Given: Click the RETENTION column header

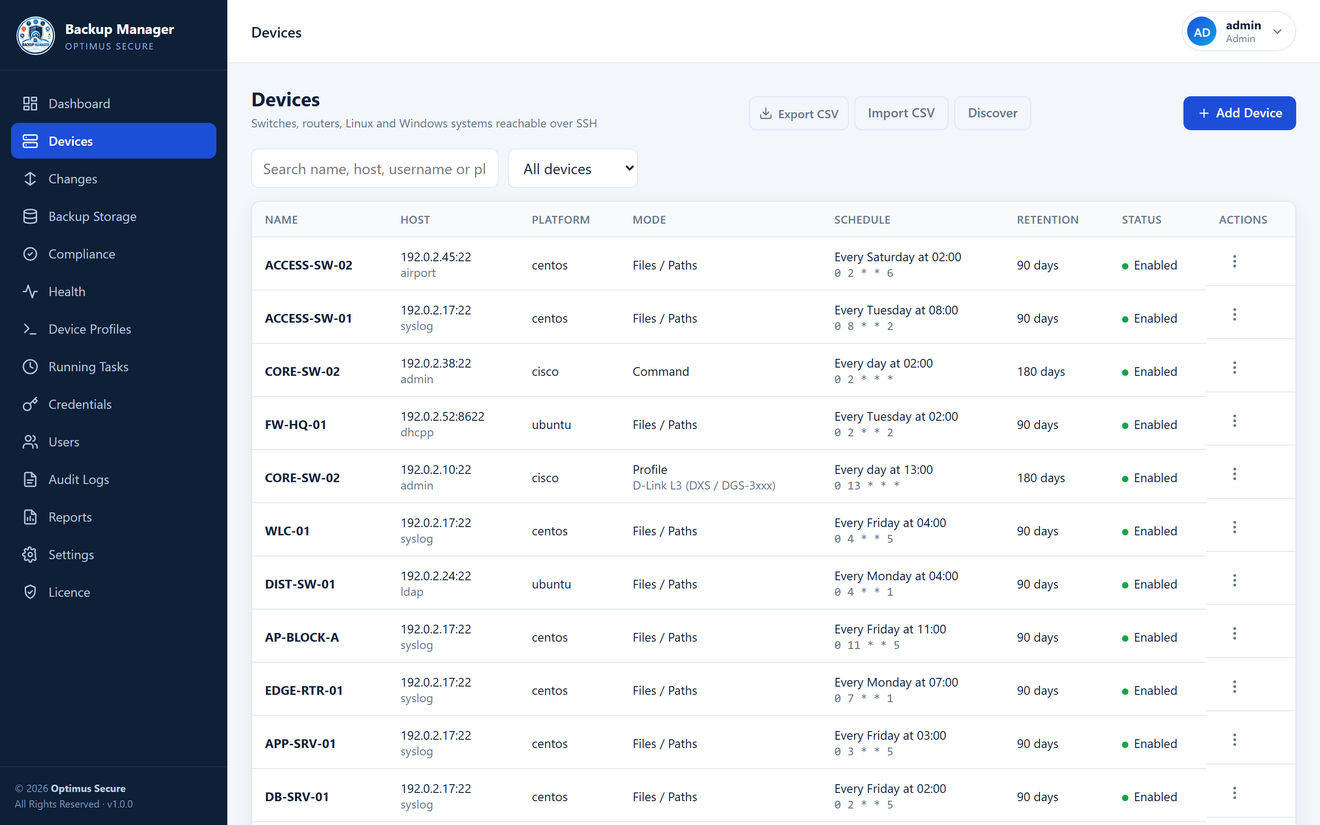Looking at the screenshot, I should coord(1047,220).
